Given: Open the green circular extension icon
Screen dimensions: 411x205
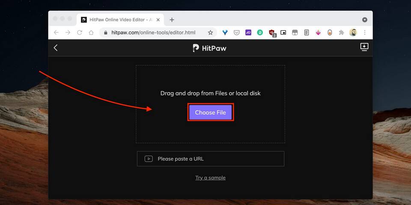Looking at the screenshot, I should [x=260, y=32].
